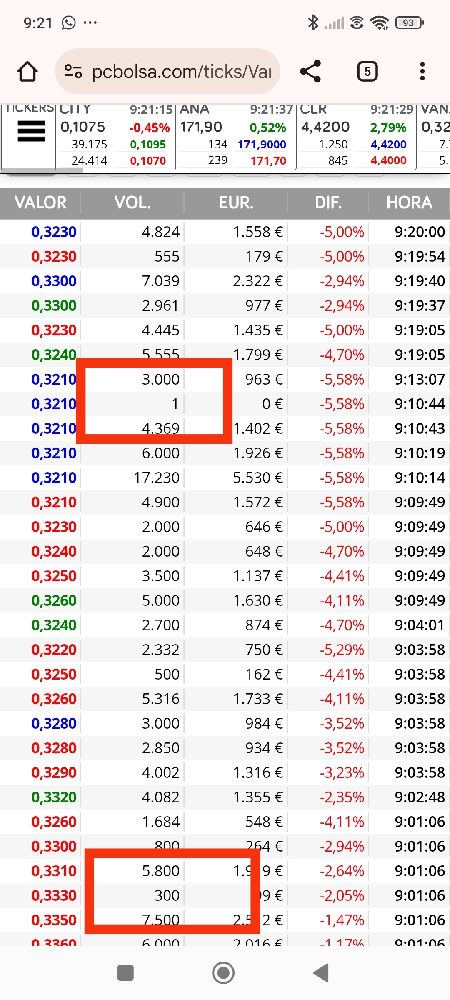
Task: Click price 0,3350 cell
Action: (54, 920)
